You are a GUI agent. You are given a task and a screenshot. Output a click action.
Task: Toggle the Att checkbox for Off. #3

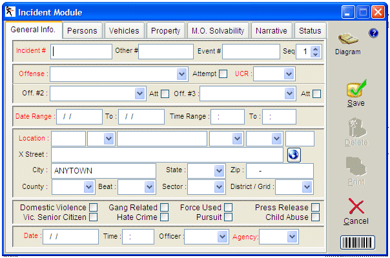316,94
